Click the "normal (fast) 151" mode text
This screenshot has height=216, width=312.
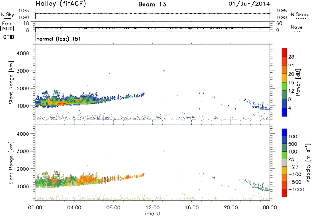[58, 39]
